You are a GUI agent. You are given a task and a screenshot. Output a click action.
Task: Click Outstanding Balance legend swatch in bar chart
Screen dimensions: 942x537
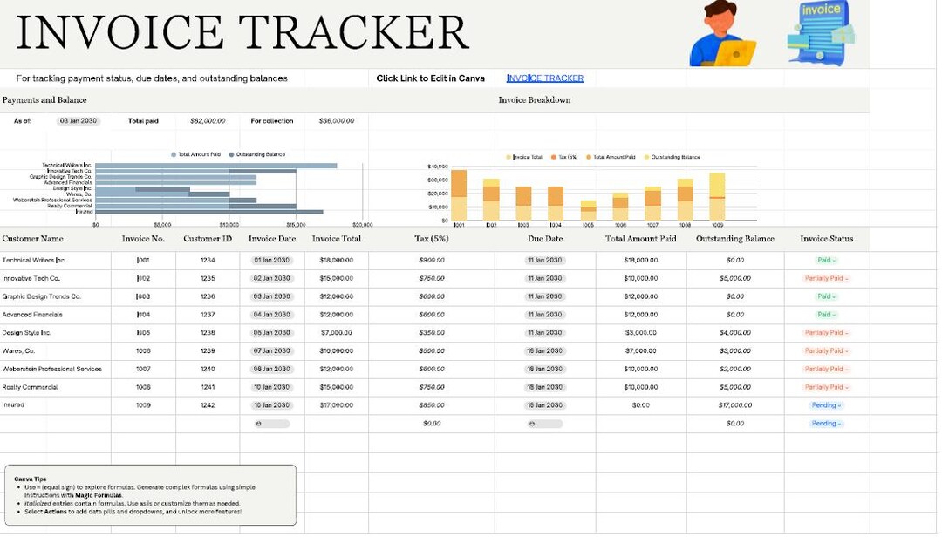[x=231, y=155]
